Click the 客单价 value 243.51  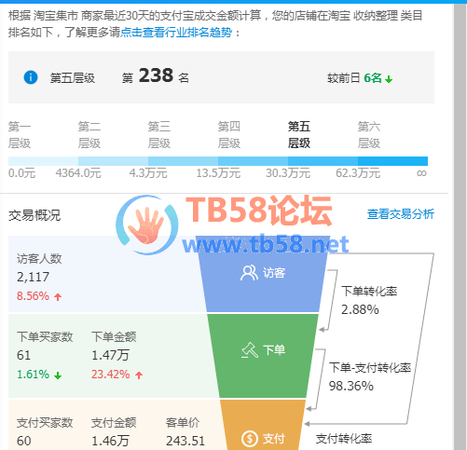click(x=185, y=441)
